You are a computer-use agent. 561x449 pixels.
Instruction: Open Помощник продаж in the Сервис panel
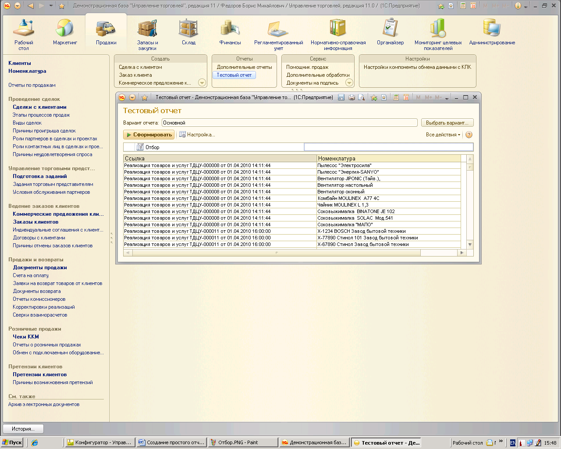click(307, 67)
